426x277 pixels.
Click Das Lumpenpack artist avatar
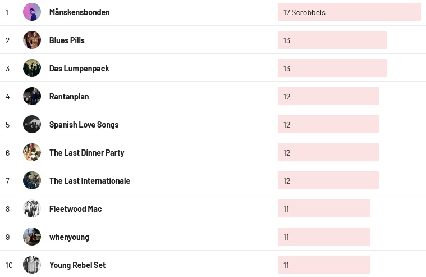(x=32, y=68)
